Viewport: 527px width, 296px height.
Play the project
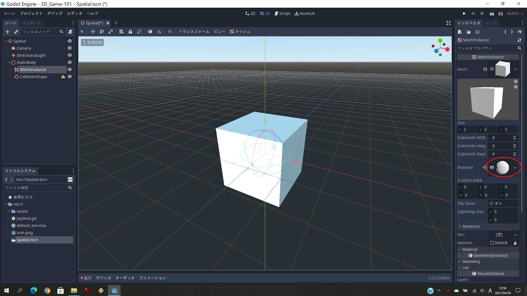[x=464, y=13]
